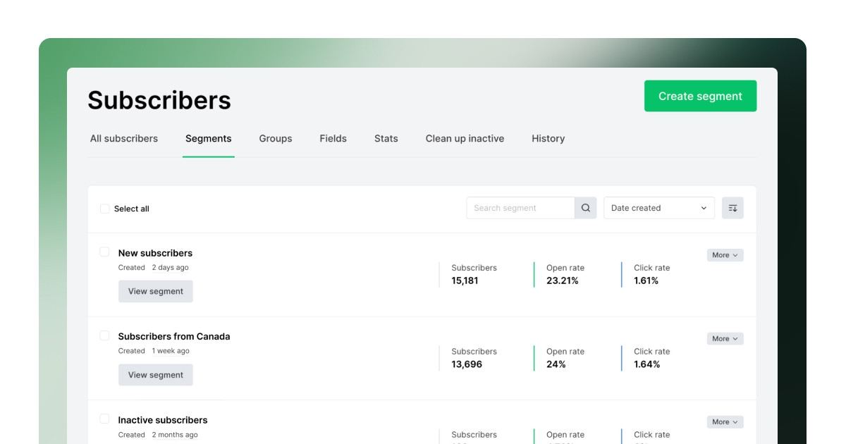This screenshot has height=444, width=846.
Task: Expand More menu for Inactive subscribers
Action: click(725, 422)
